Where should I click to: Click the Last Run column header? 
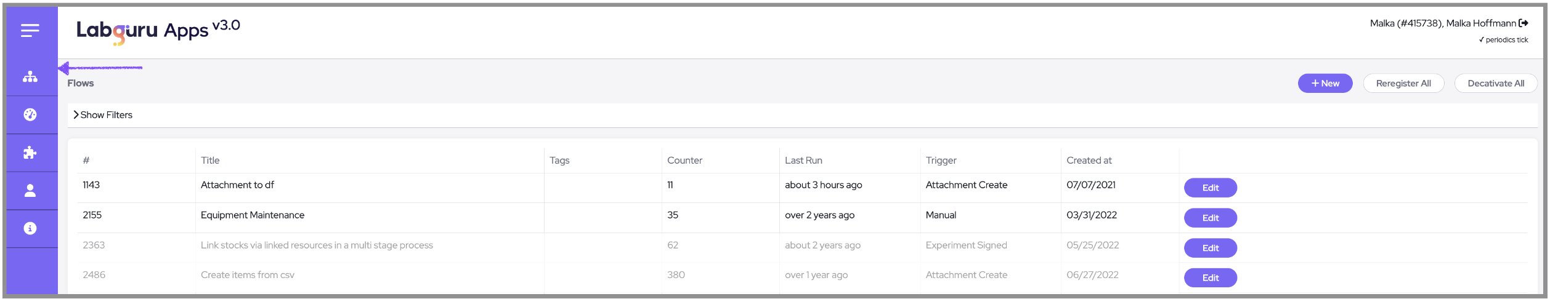pyautogui.click(x=803, y=160)
